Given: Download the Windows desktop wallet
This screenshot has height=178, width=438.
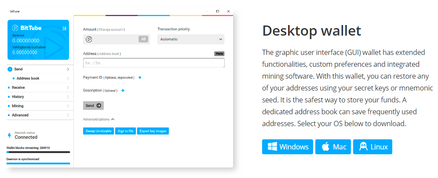Looking at the screenshot, I should coord(288,147).
